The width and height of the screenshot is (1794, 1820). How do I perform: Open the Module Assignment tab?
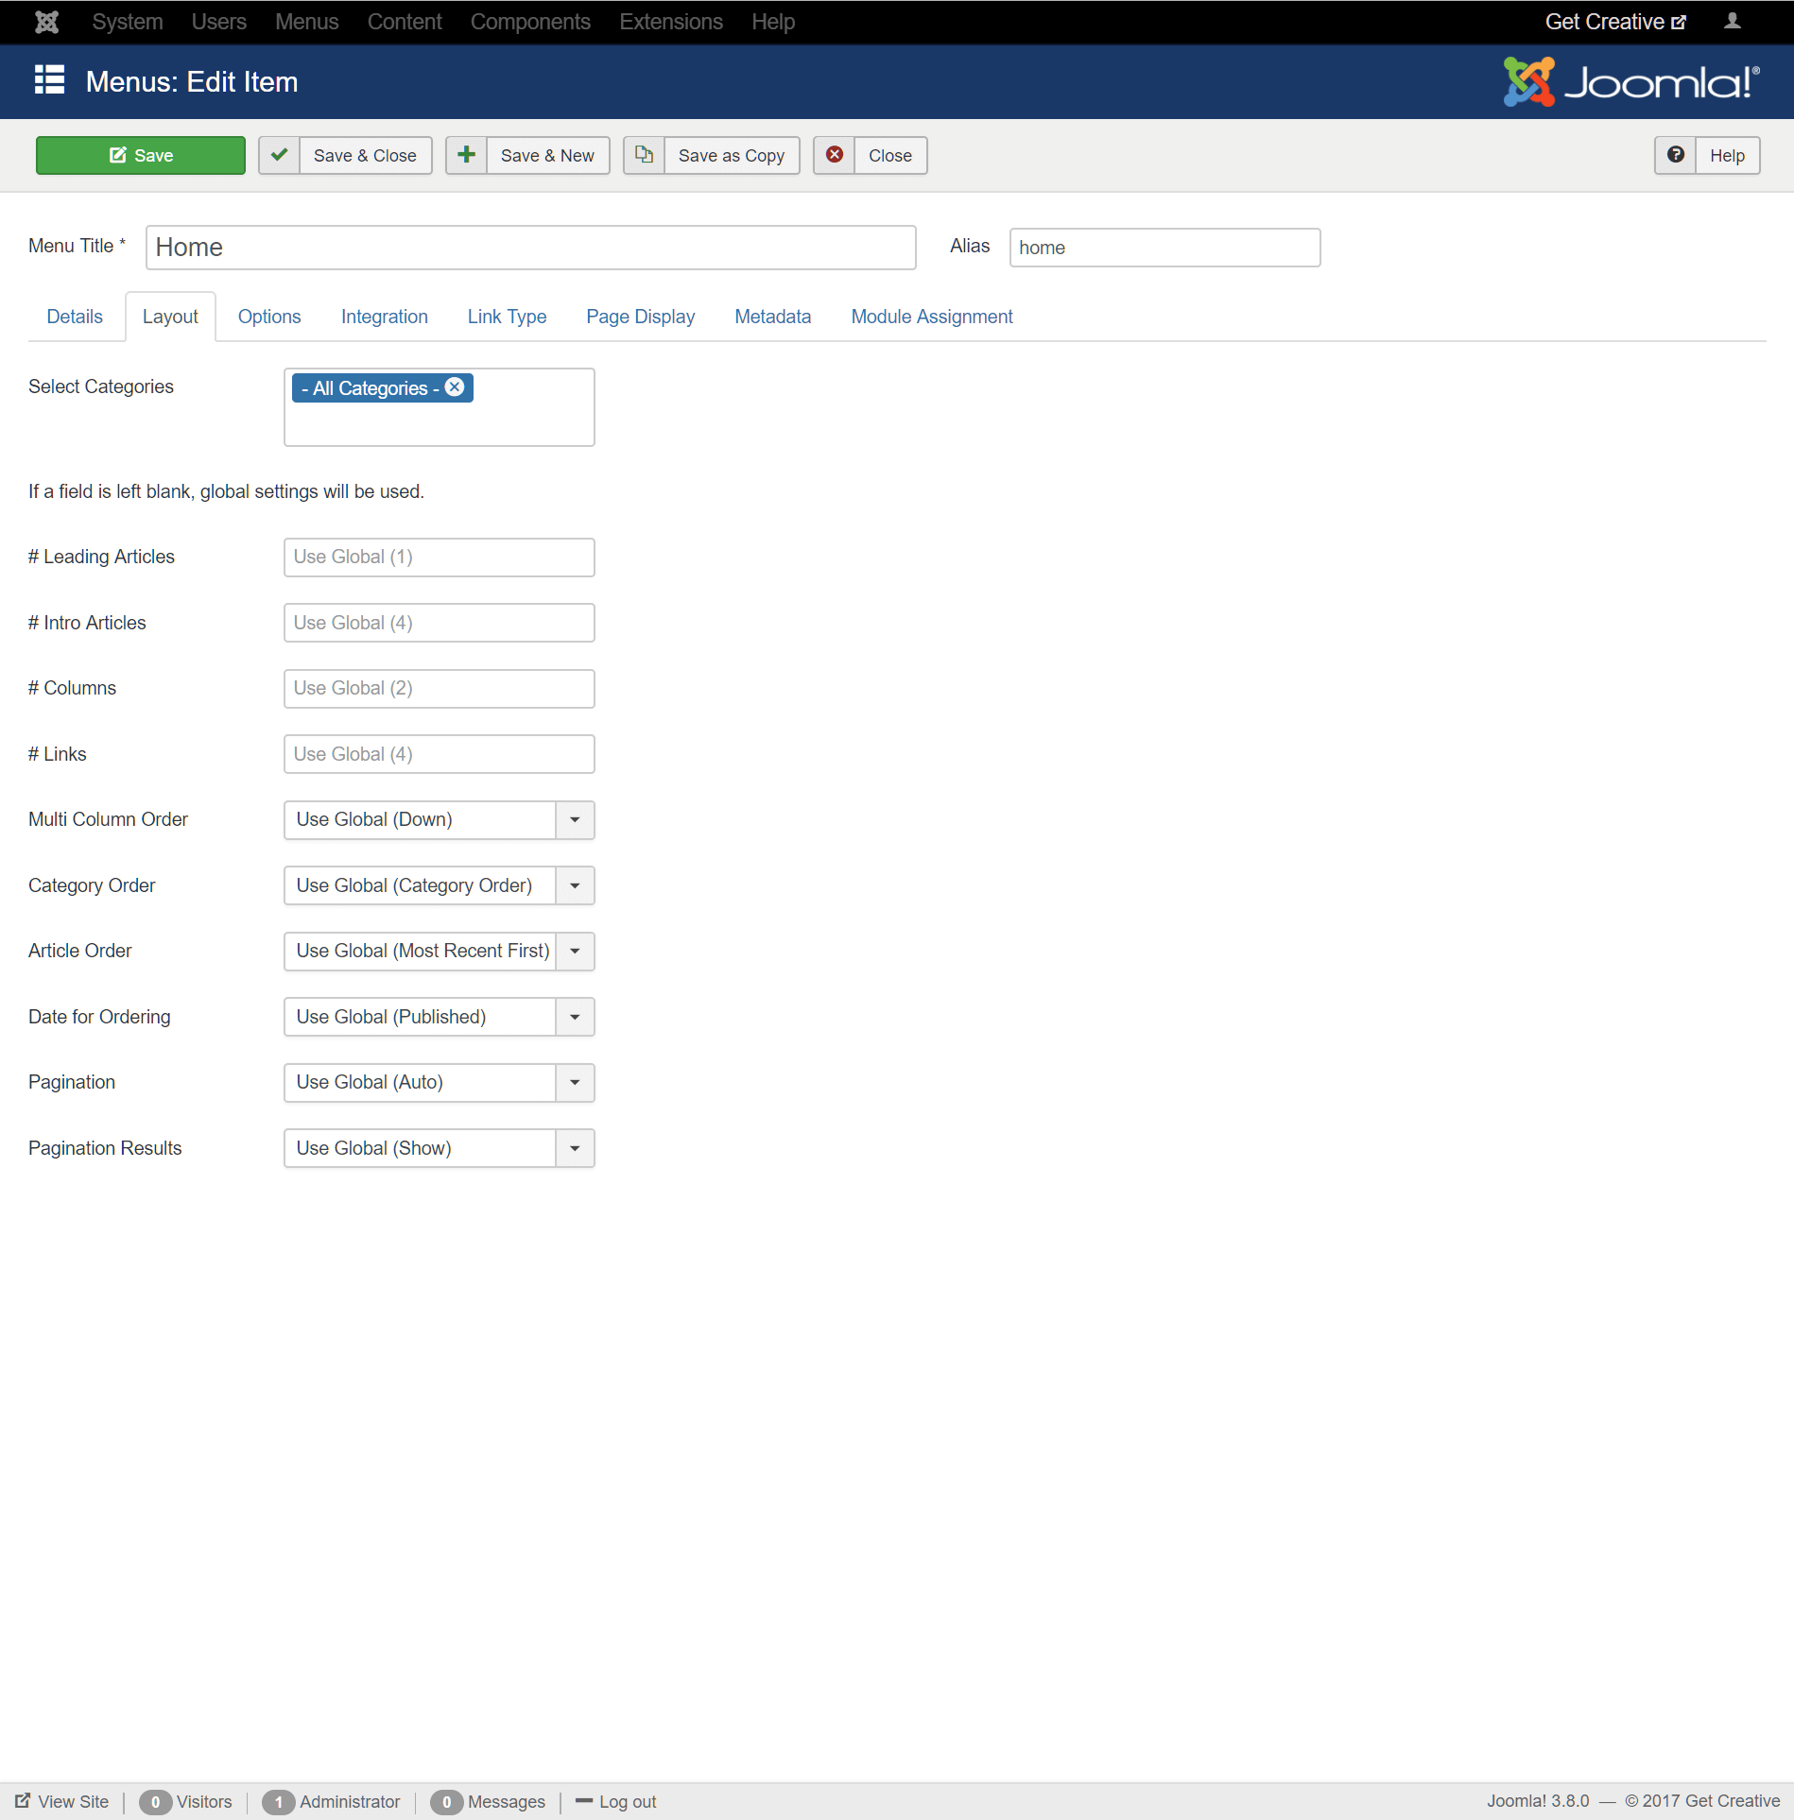[932, 317]
